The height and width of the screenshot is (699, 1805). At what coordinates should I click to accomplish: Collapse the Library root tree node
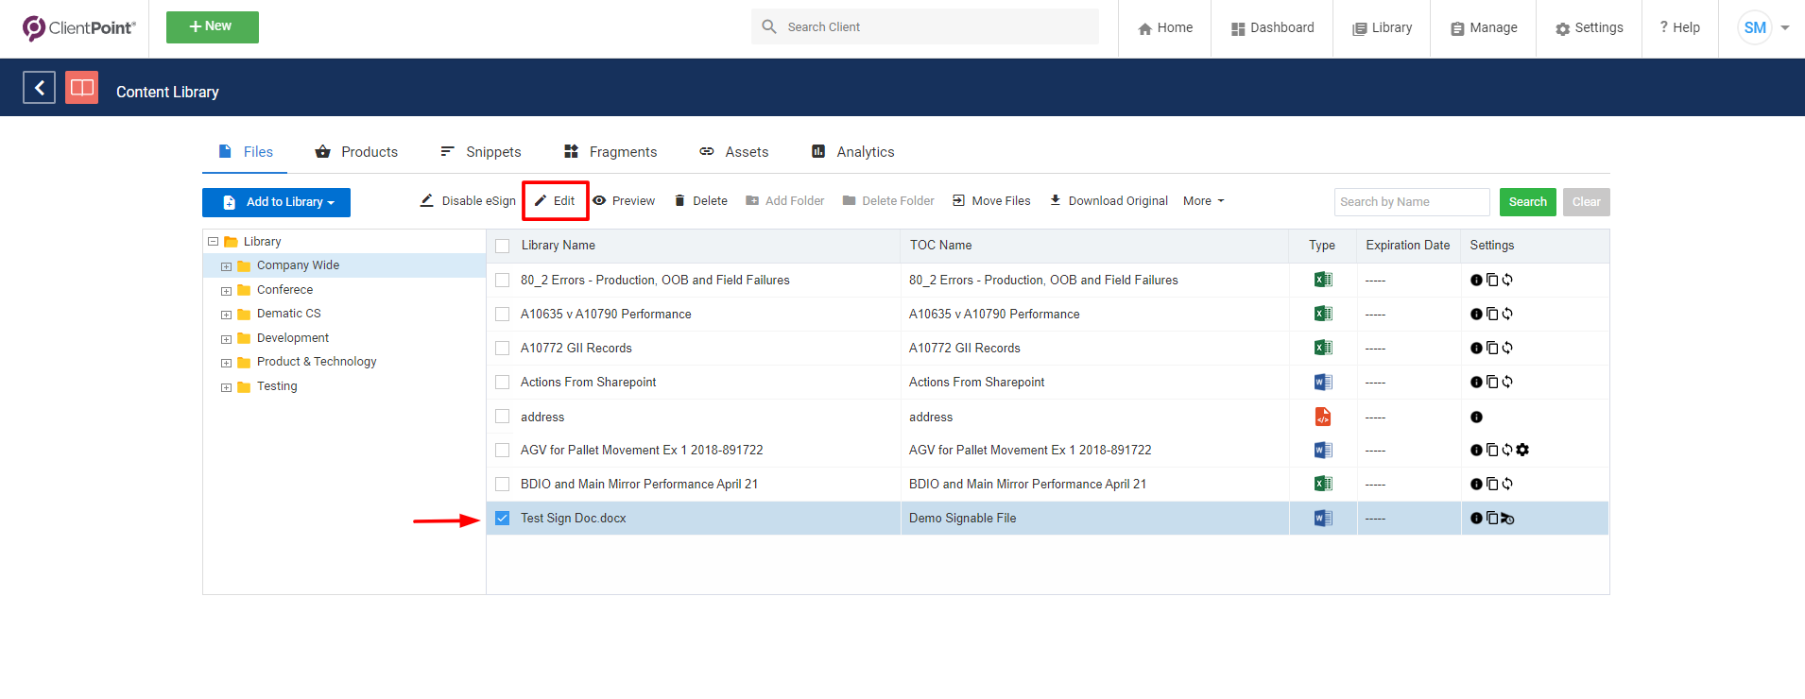[x=214, y=242]
